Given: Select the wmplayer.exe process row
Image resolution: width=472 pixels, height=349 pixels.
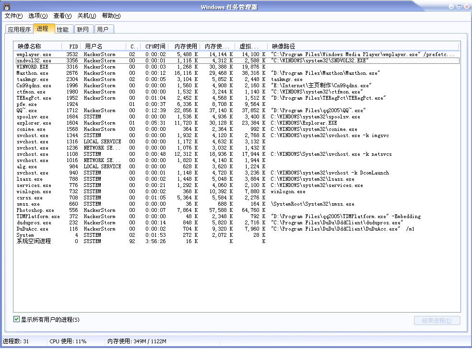Looking at the screenshot, I should click(34, 55).
